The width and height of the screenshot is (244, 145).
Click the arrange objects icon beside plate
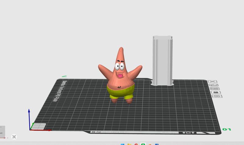(215, 89)
